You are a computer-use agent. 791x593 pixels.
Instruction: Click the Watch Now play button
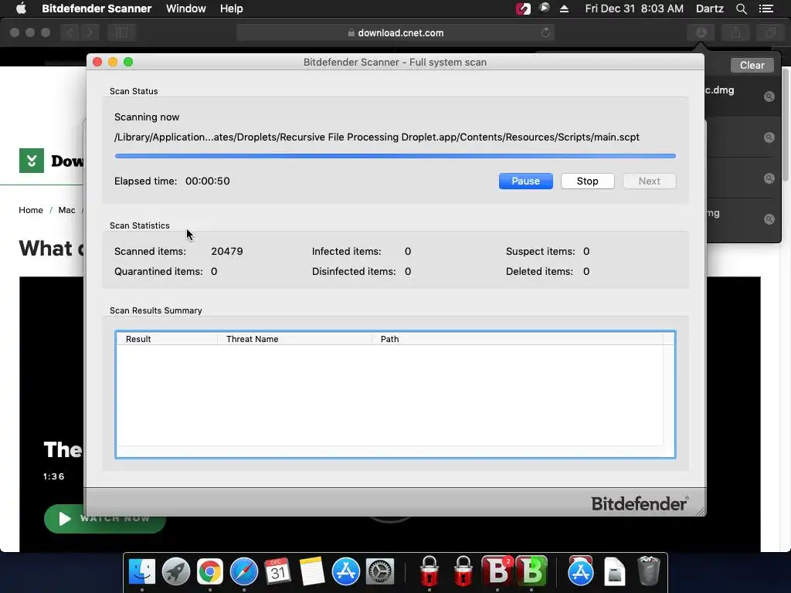[x=104, y=518]
